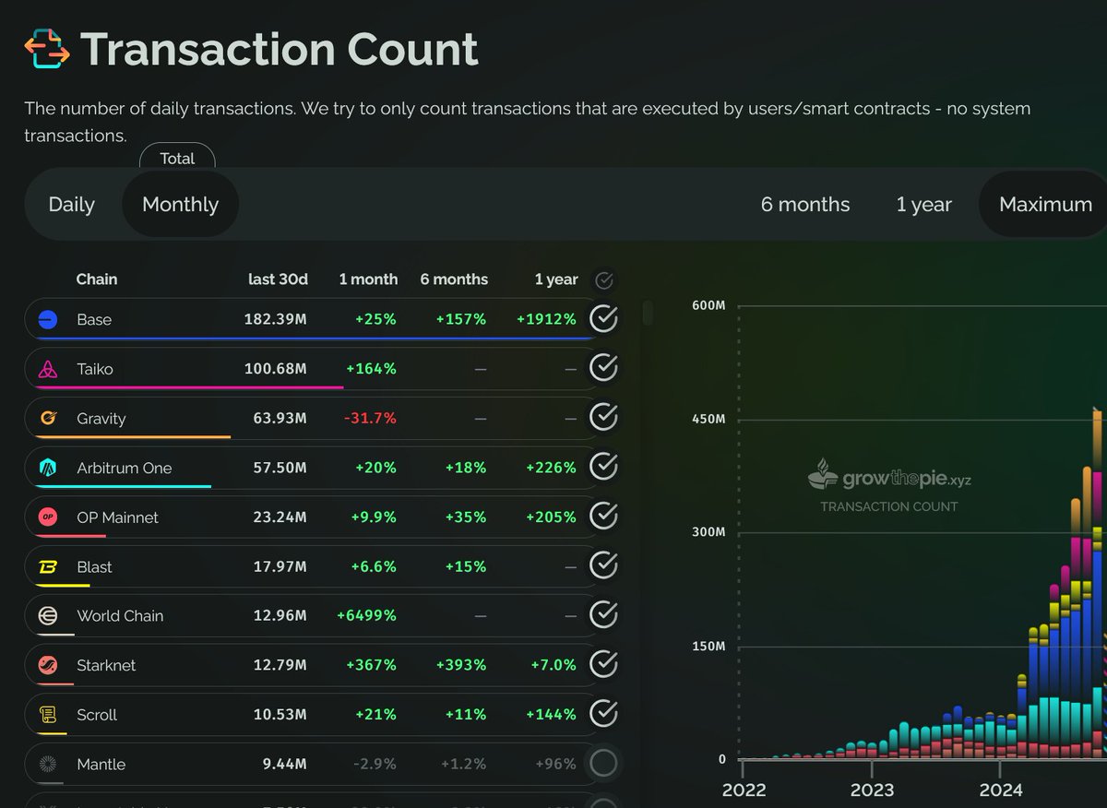Click Base's +1912% yearly change
Image resolution: width=1107 pixels, height=808 pixels.
click(x=546, y=319)
